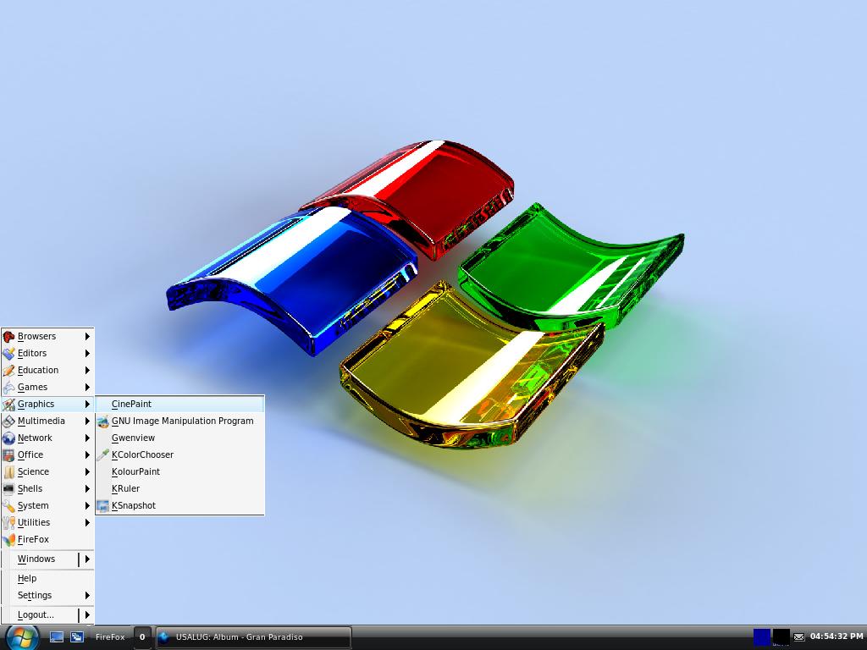Click the Browsers category icon
The height and width of the screenshot is (650, 867).
pos(8,337)
